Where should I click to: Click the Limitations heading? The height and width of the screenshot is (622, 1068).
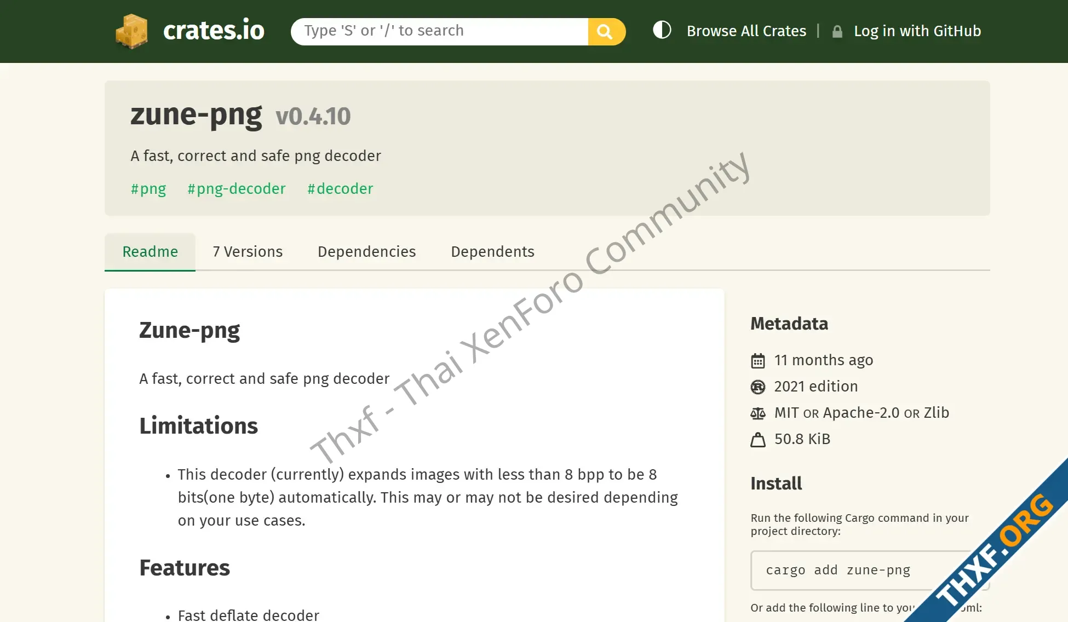click(198, 425)
